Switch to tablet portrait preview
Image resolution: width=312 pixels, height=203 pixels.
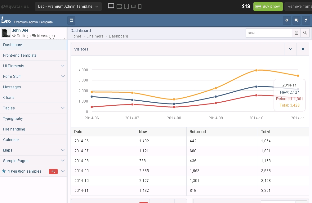(x=127, y=6)
